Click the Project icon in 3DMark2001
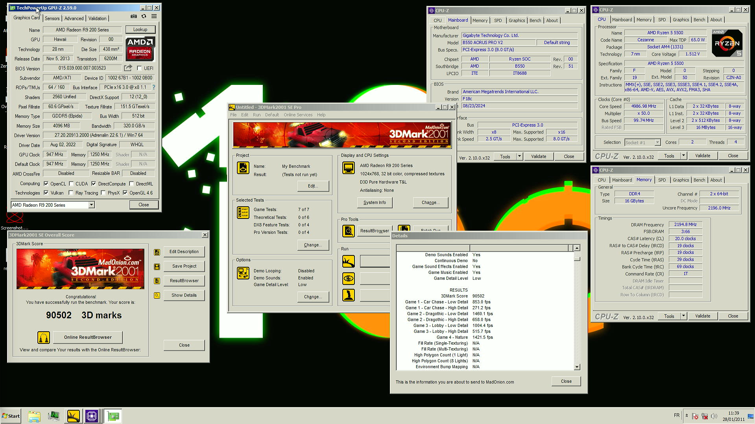 tap(243, 168)
